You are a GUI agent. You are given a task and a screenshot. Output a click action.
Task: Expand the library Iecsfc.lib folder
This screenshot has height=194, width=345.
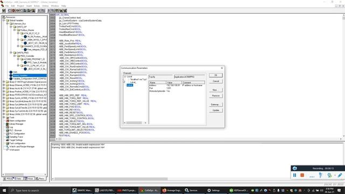[x=4, y=88]
